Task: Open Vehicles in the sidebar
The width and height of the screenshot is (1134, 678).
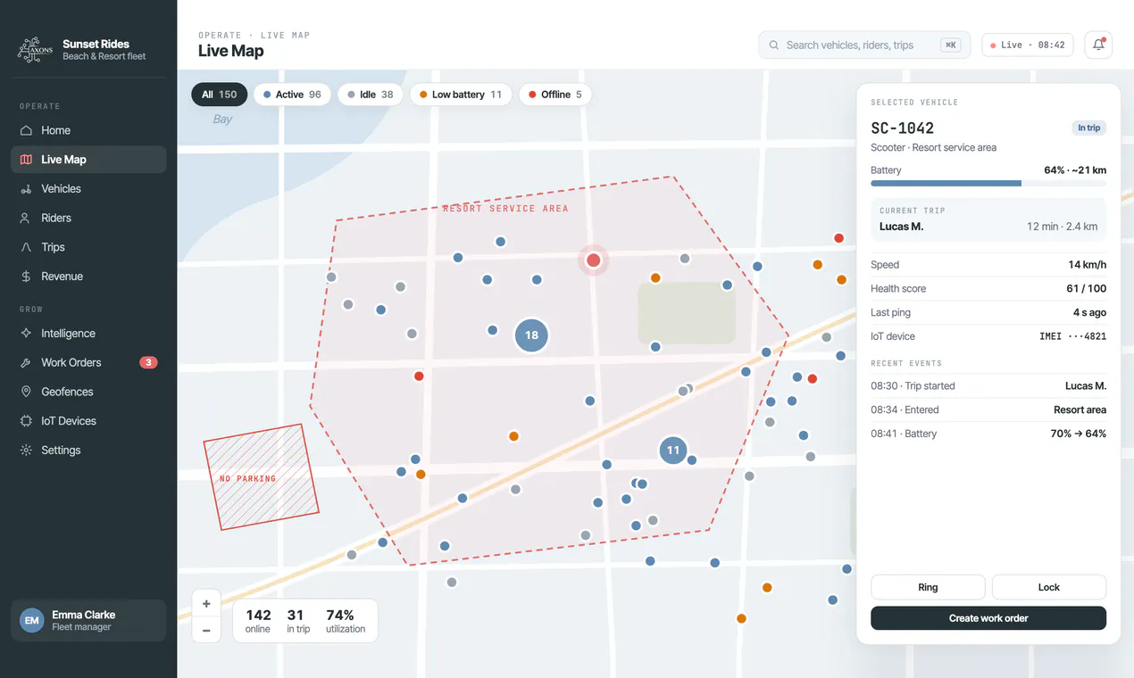Action: click(x=88, y=189)
